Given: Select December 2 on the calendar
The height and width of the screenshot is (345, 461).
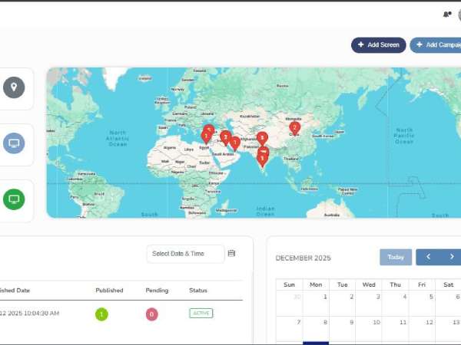Looking at the screenshot, I should click(343, 303).
